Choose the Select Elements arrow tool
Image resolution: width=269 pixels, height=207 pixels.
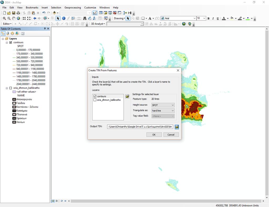(x=58, y=18)
